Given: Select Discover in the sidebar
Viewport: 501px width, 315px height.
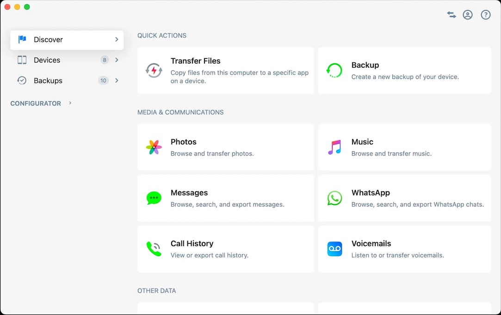Looking at the screenshot, I should (67, 40).
